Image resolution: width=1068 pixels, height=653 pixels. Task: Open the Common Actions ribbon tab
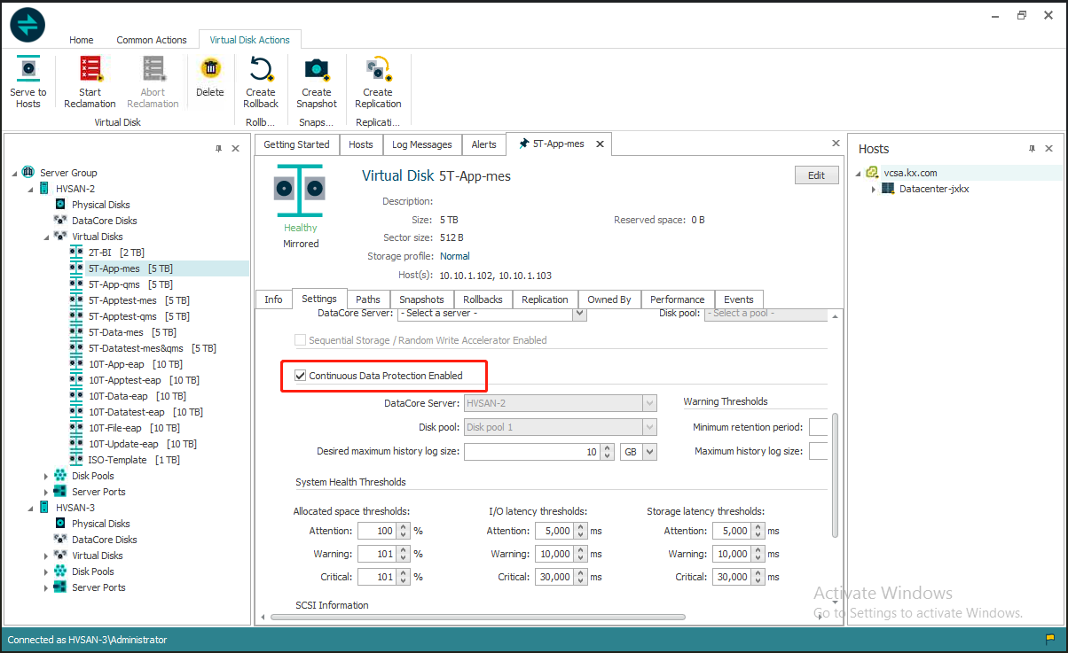pos(152,40)
